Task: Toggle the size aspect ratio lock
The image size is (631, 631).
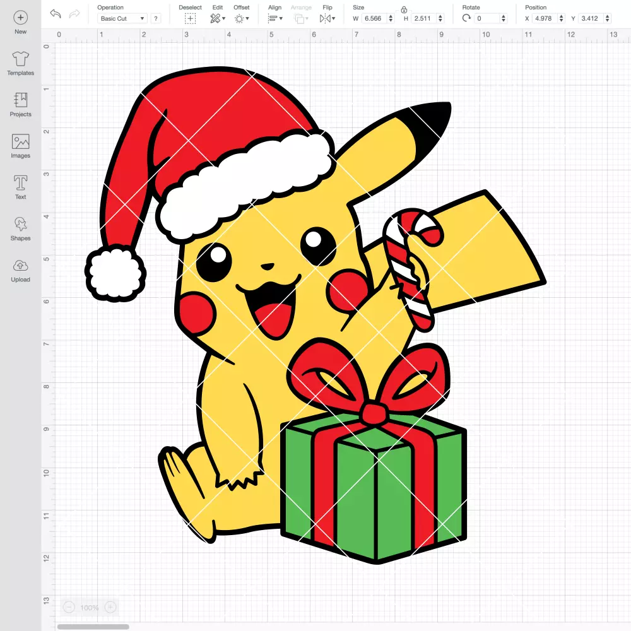Action: click(x=404, y=9)
